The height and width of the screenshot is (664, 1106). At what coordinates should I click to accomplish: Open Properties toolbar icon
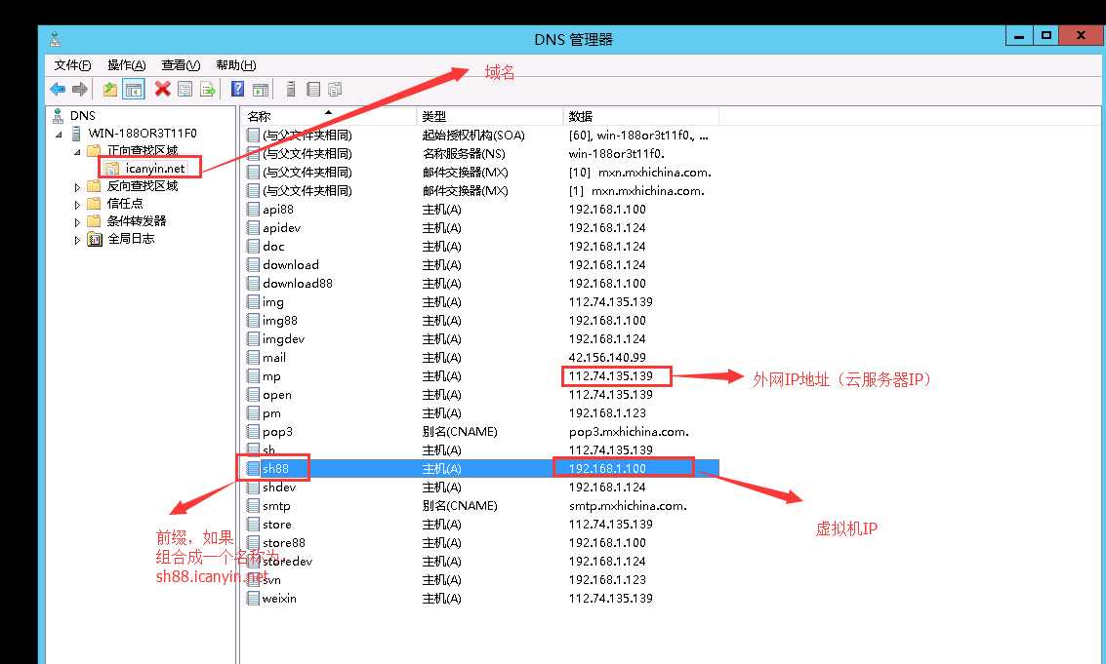click(x=184, y=89)
